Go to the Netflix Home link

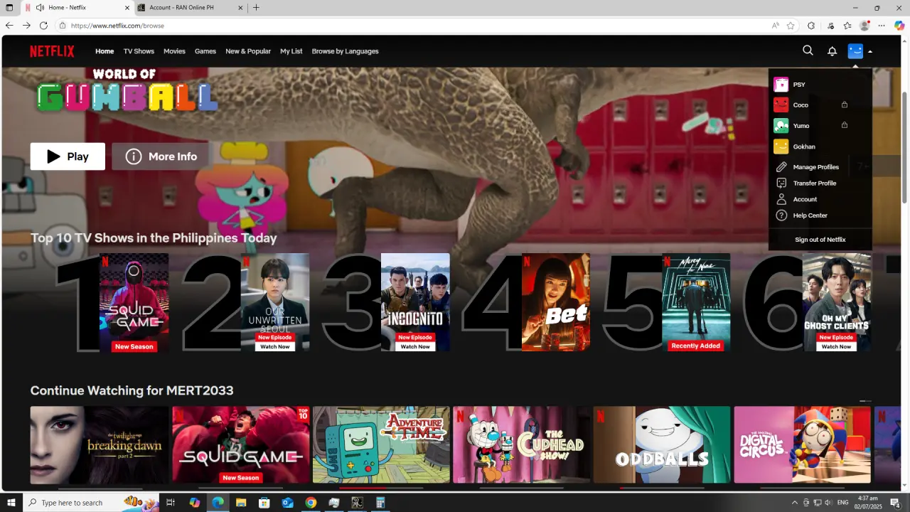[105, 51]
